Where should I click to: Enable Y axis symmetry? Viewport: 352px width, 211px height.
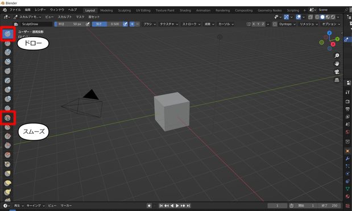tap(258, 24)
